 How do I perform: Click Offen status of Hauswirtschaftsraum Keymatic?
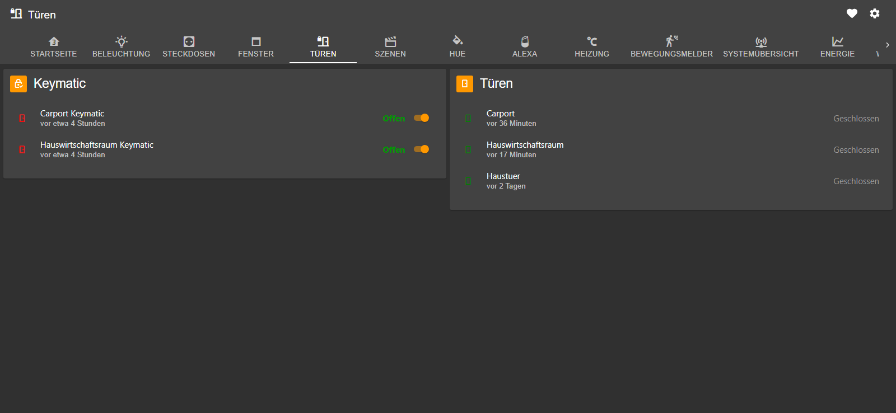394,150
